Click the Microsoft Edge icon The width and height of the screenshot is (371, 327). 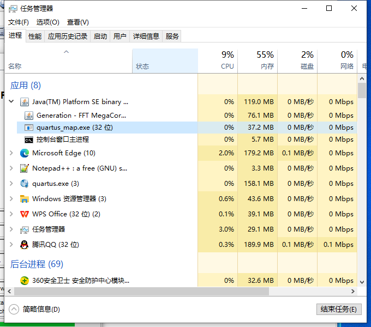click(25, 153)
